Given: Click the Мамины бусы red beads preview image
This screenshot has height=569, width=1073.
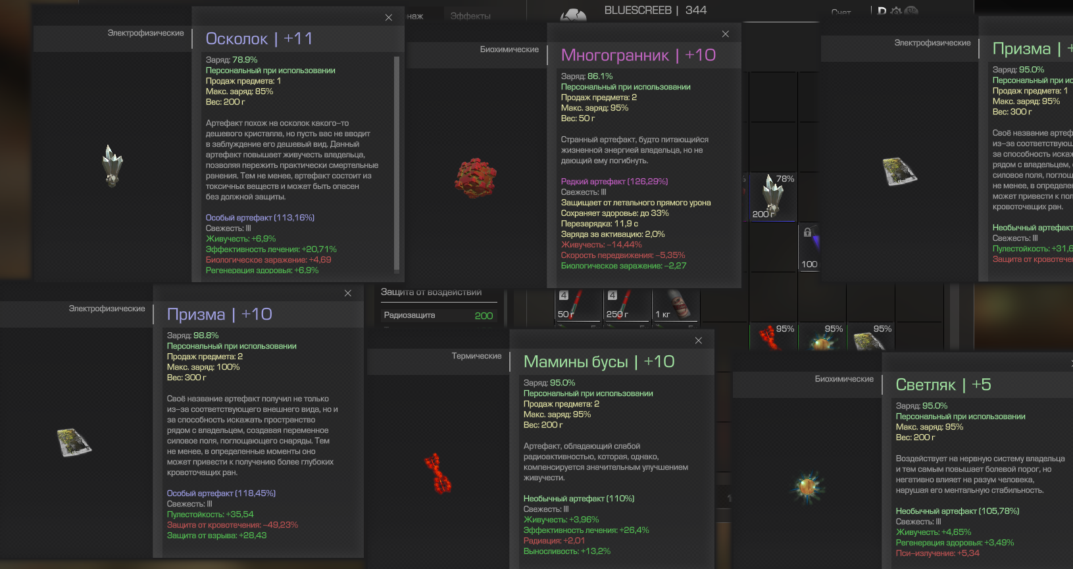Looking at the screenshot, I should [x=438, y=473].
